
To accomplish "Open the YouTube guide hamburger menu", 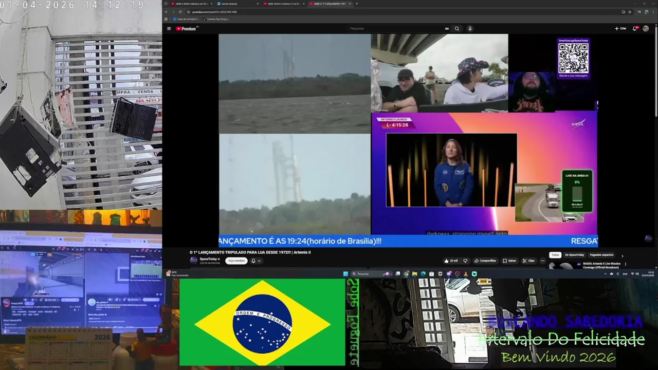I will [x=169, y=29].
